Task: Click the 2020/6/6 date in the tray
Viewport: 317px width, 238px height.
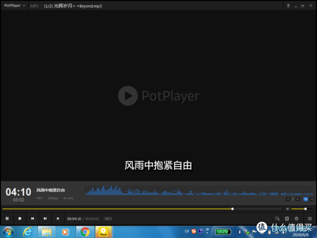Action: click(x=301, y=235)
